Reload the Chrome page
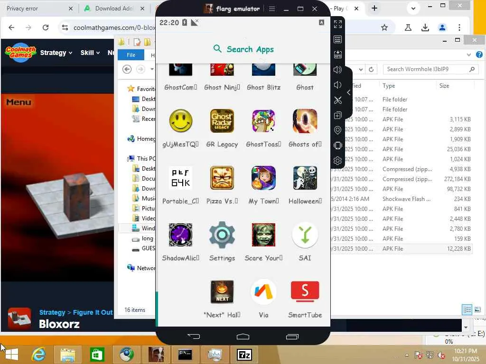This screenshot has height=364, width=486. click(46, 27)
